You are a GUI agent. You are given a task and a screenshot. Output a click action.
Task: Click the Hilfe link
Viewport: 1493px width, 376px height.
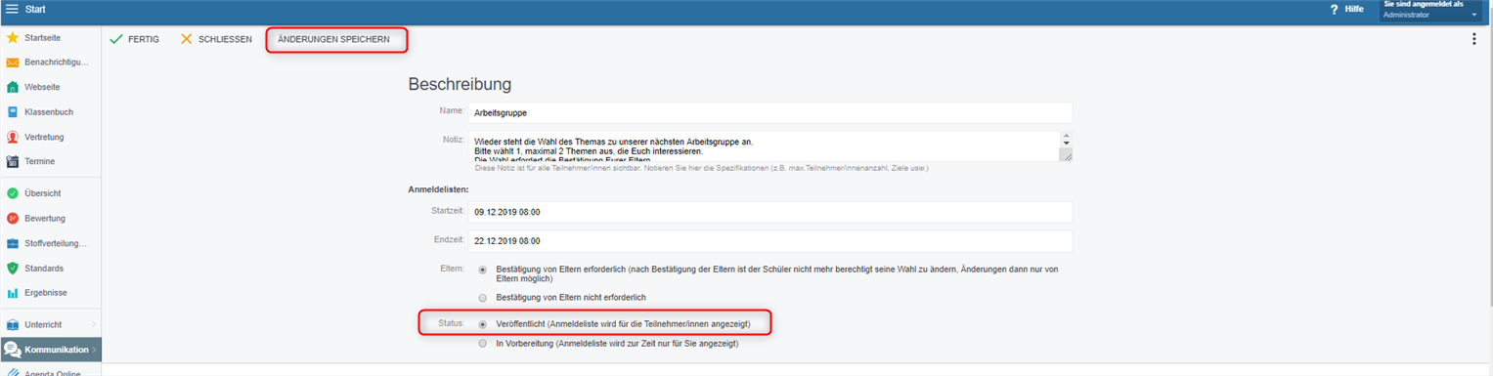click(x=1354, y=9)
